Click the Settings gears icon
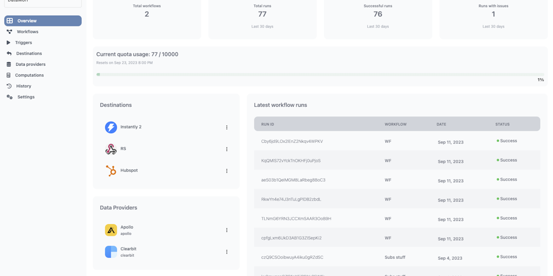Image resolution: width=553 pixels, height=276 pixels. [x=9, y=97]
